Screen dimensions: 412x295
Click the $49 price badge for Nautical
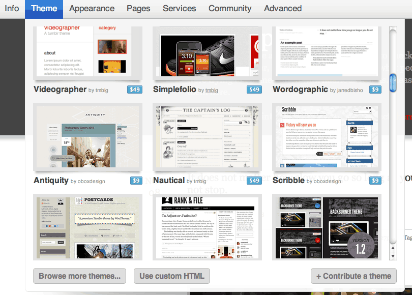coord(254,181)
